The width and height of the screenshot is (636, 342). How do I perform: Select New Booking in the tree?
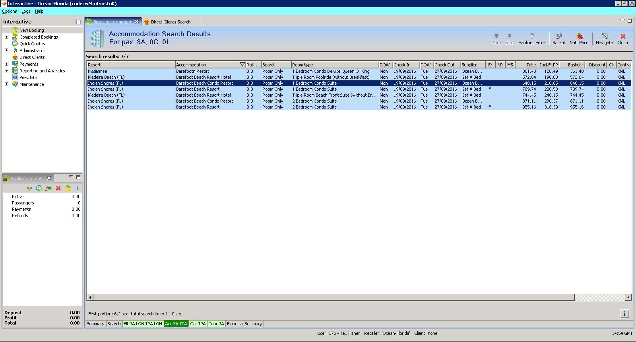tap(32, 30)
